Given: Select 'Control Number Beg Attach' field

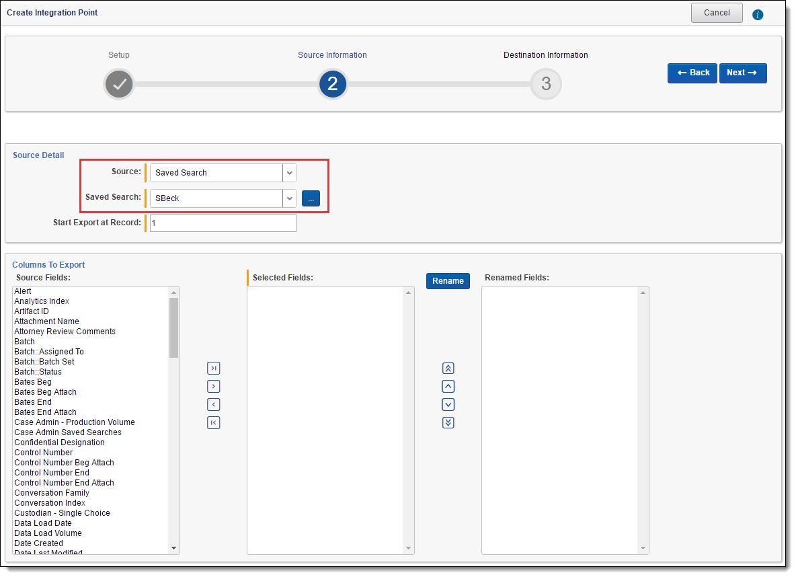Looking at the screenshot, I should (x=64, y=463).
